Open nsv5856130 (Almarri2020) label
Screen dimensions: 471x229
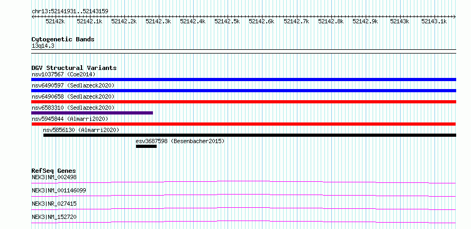[81, 130]
